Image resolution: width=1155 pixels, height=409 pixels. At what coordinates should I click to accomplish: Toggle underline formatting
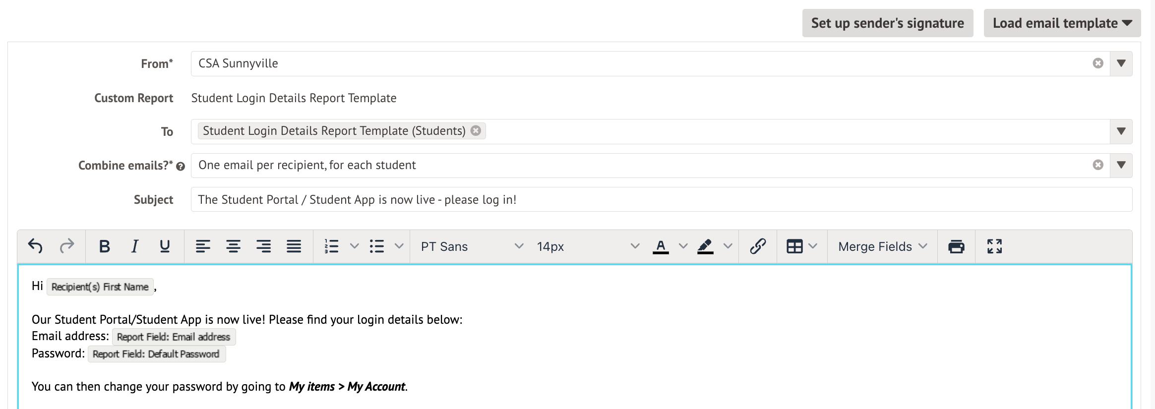click(x=165, y=246)
